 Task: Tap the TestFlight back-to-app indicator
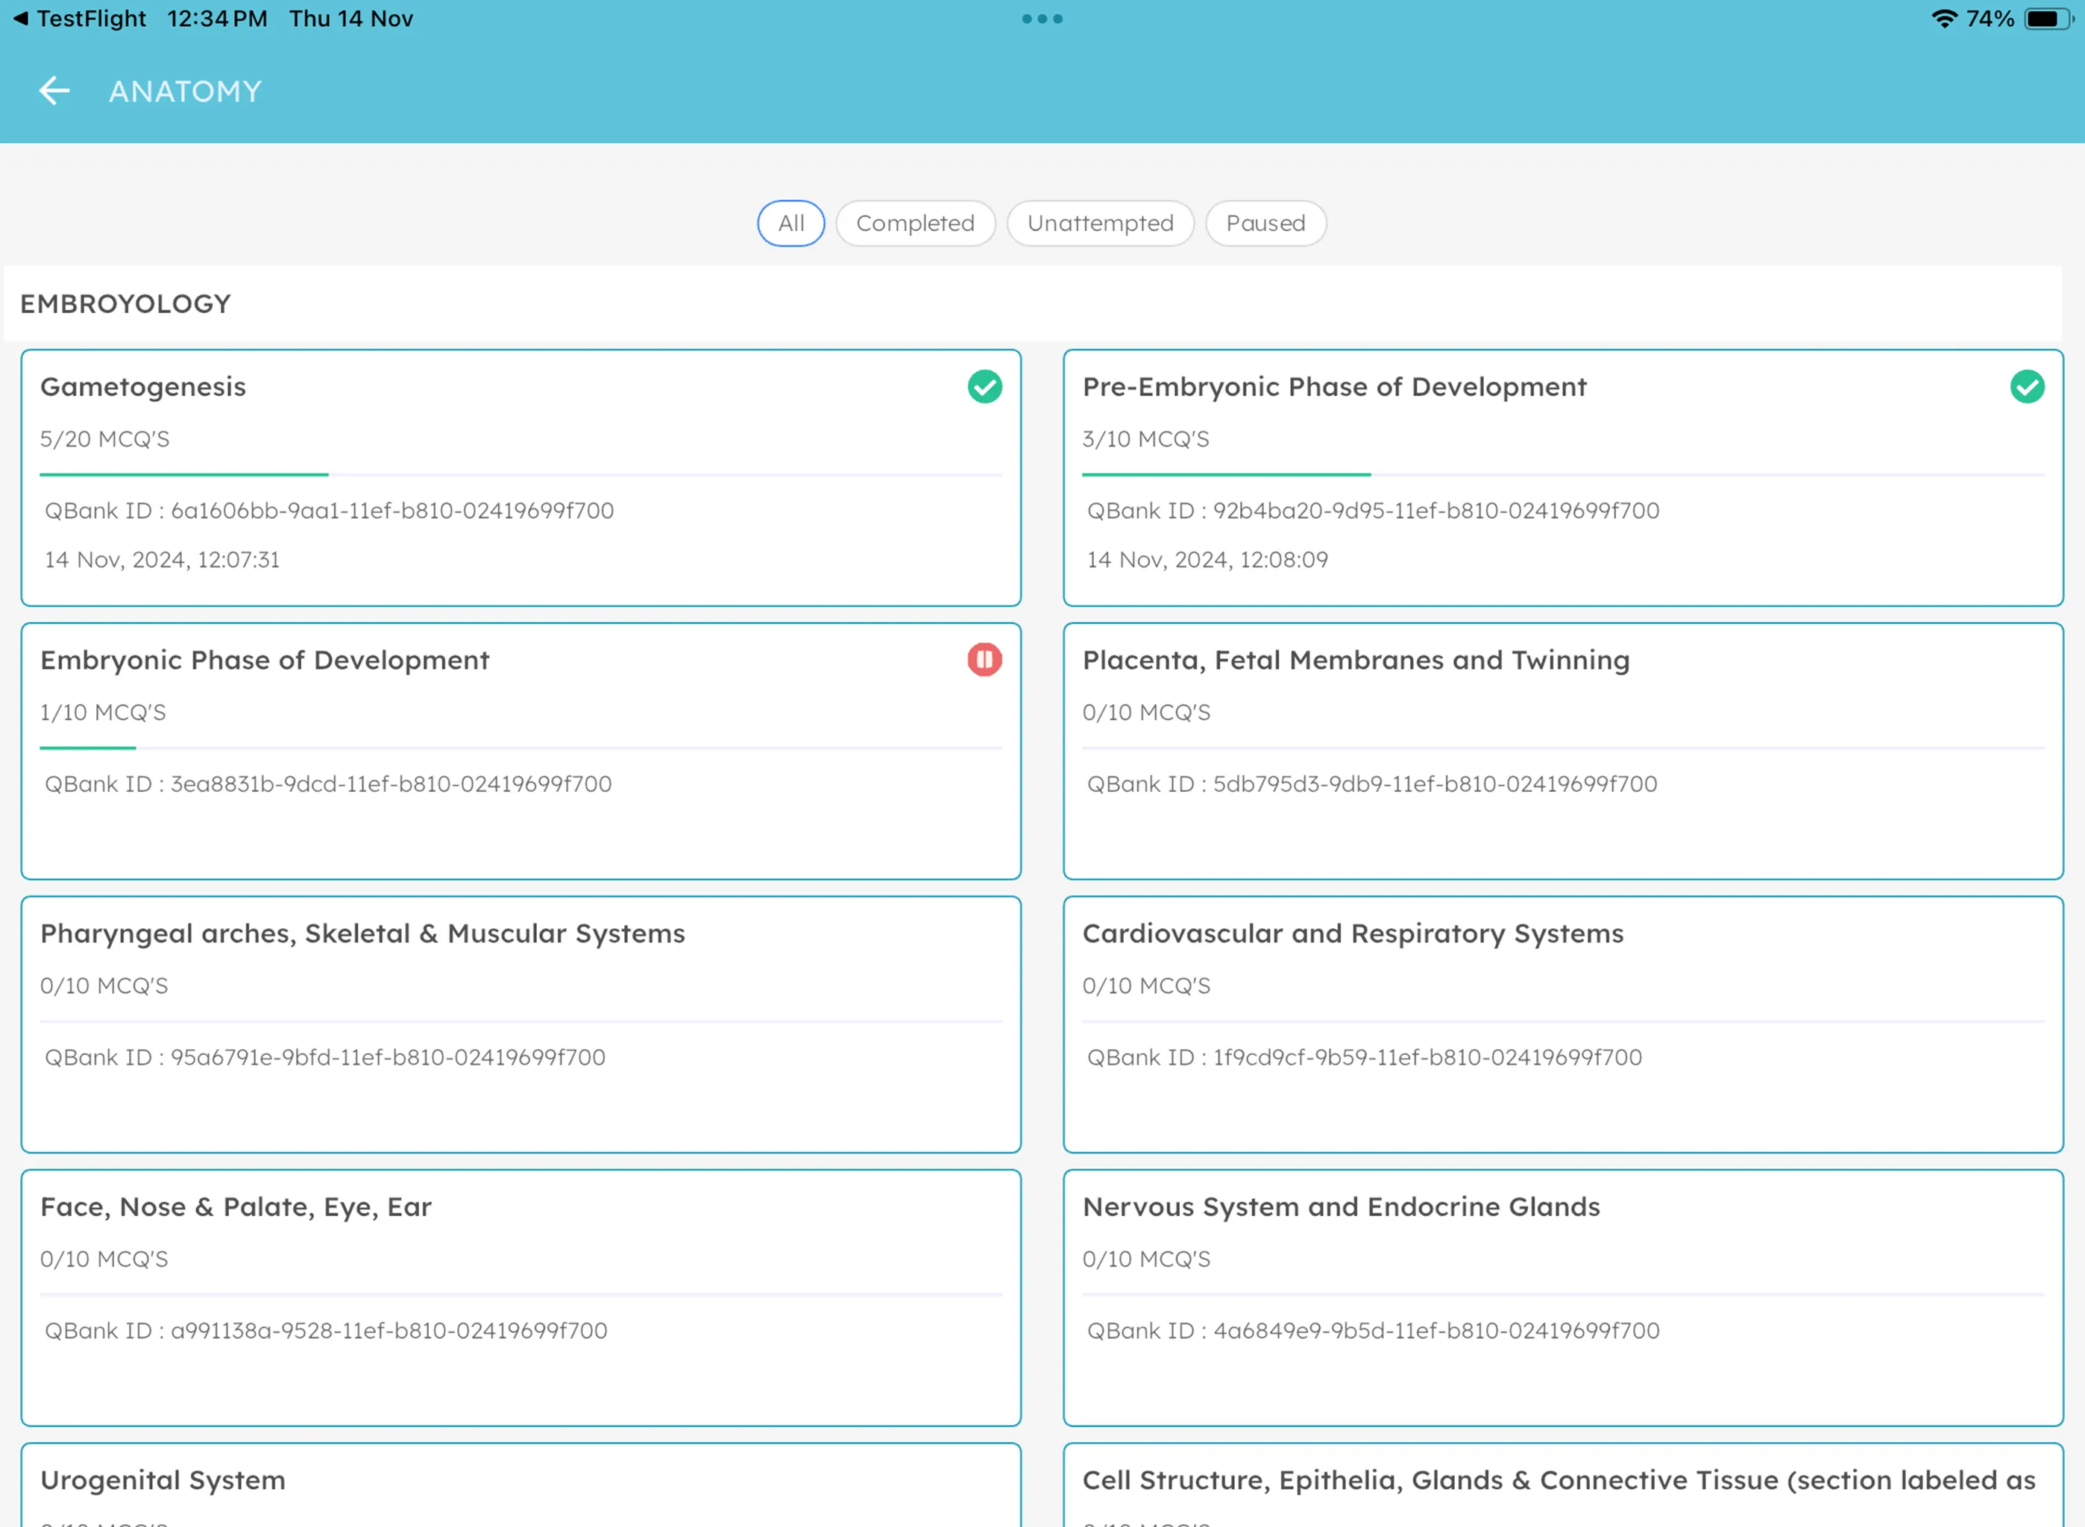[78, 19]
